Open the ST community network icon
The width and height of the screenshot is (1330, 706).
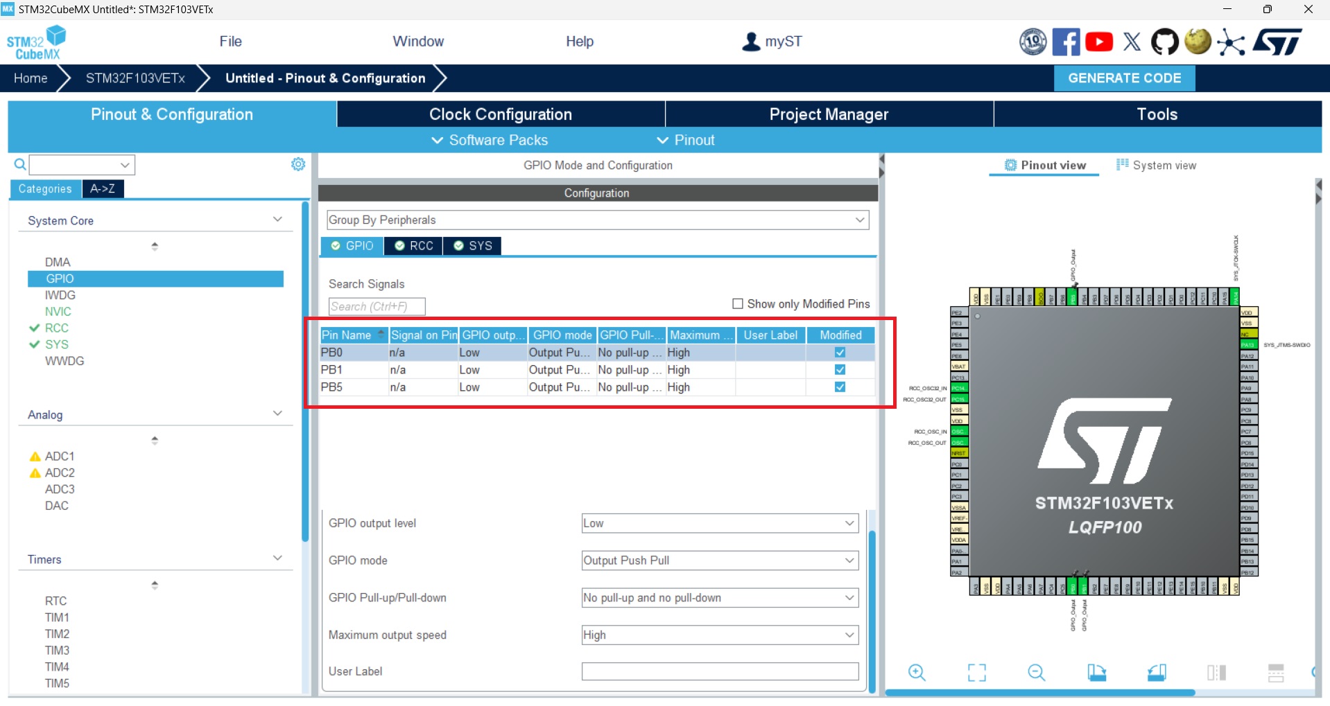click(1231, 42)
